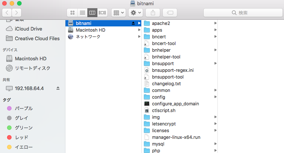Expand the letsencrypt folder arrow

point(215,124)
